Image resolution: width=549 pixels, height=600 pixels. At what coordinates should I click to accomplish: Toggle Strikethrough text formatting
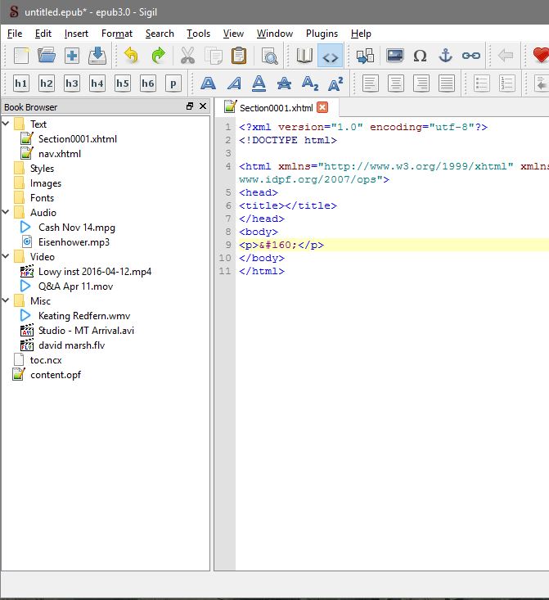(284, 83)
